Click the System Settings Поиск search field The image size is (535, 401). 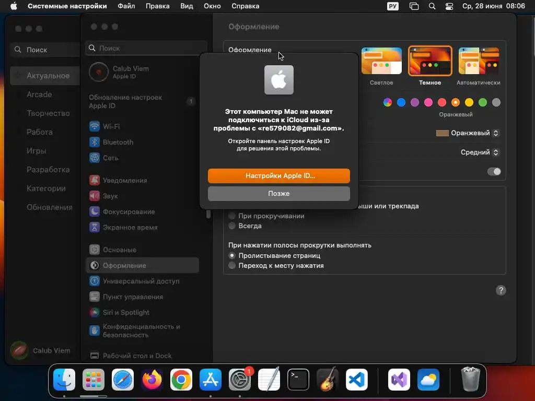[146, 48]
